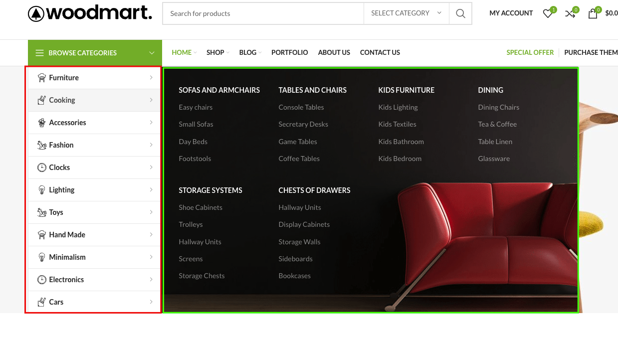This screenshot has width=618, height=338.
Task: Open the Sofas and Armchairs heading
Action: [x=219, y=90]
